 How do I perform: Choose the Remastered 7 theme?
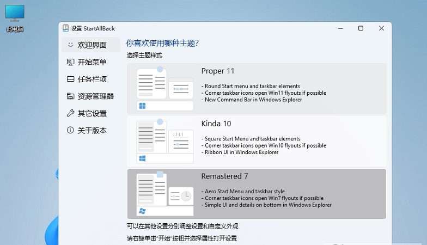(x=257, y=194)
